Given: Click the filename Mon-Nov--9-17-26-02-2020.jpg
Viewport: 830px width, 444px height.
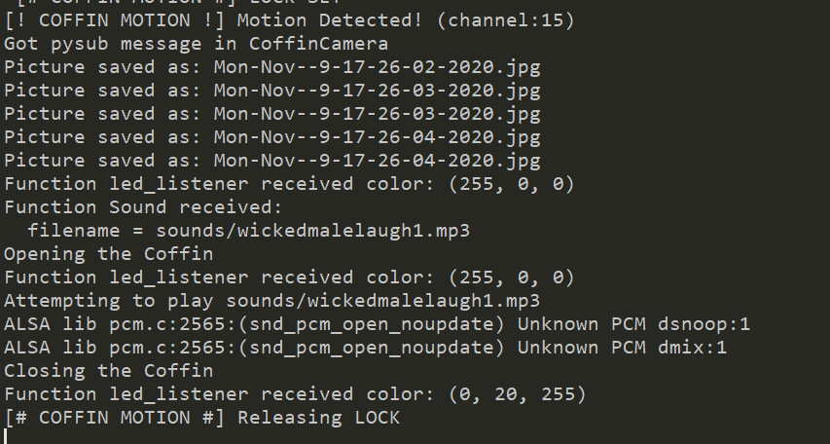Looking at the screenshot, I should pos(377,66).
